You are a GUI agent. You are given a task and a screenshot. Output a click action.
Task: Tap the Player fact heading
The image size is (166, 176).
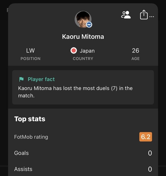(x=41, y=79)
